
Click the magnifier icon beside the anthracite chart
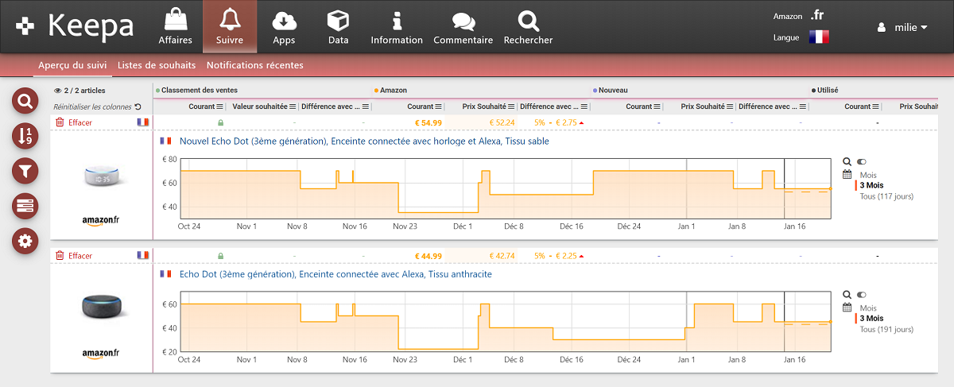click(x=847, y=294)
